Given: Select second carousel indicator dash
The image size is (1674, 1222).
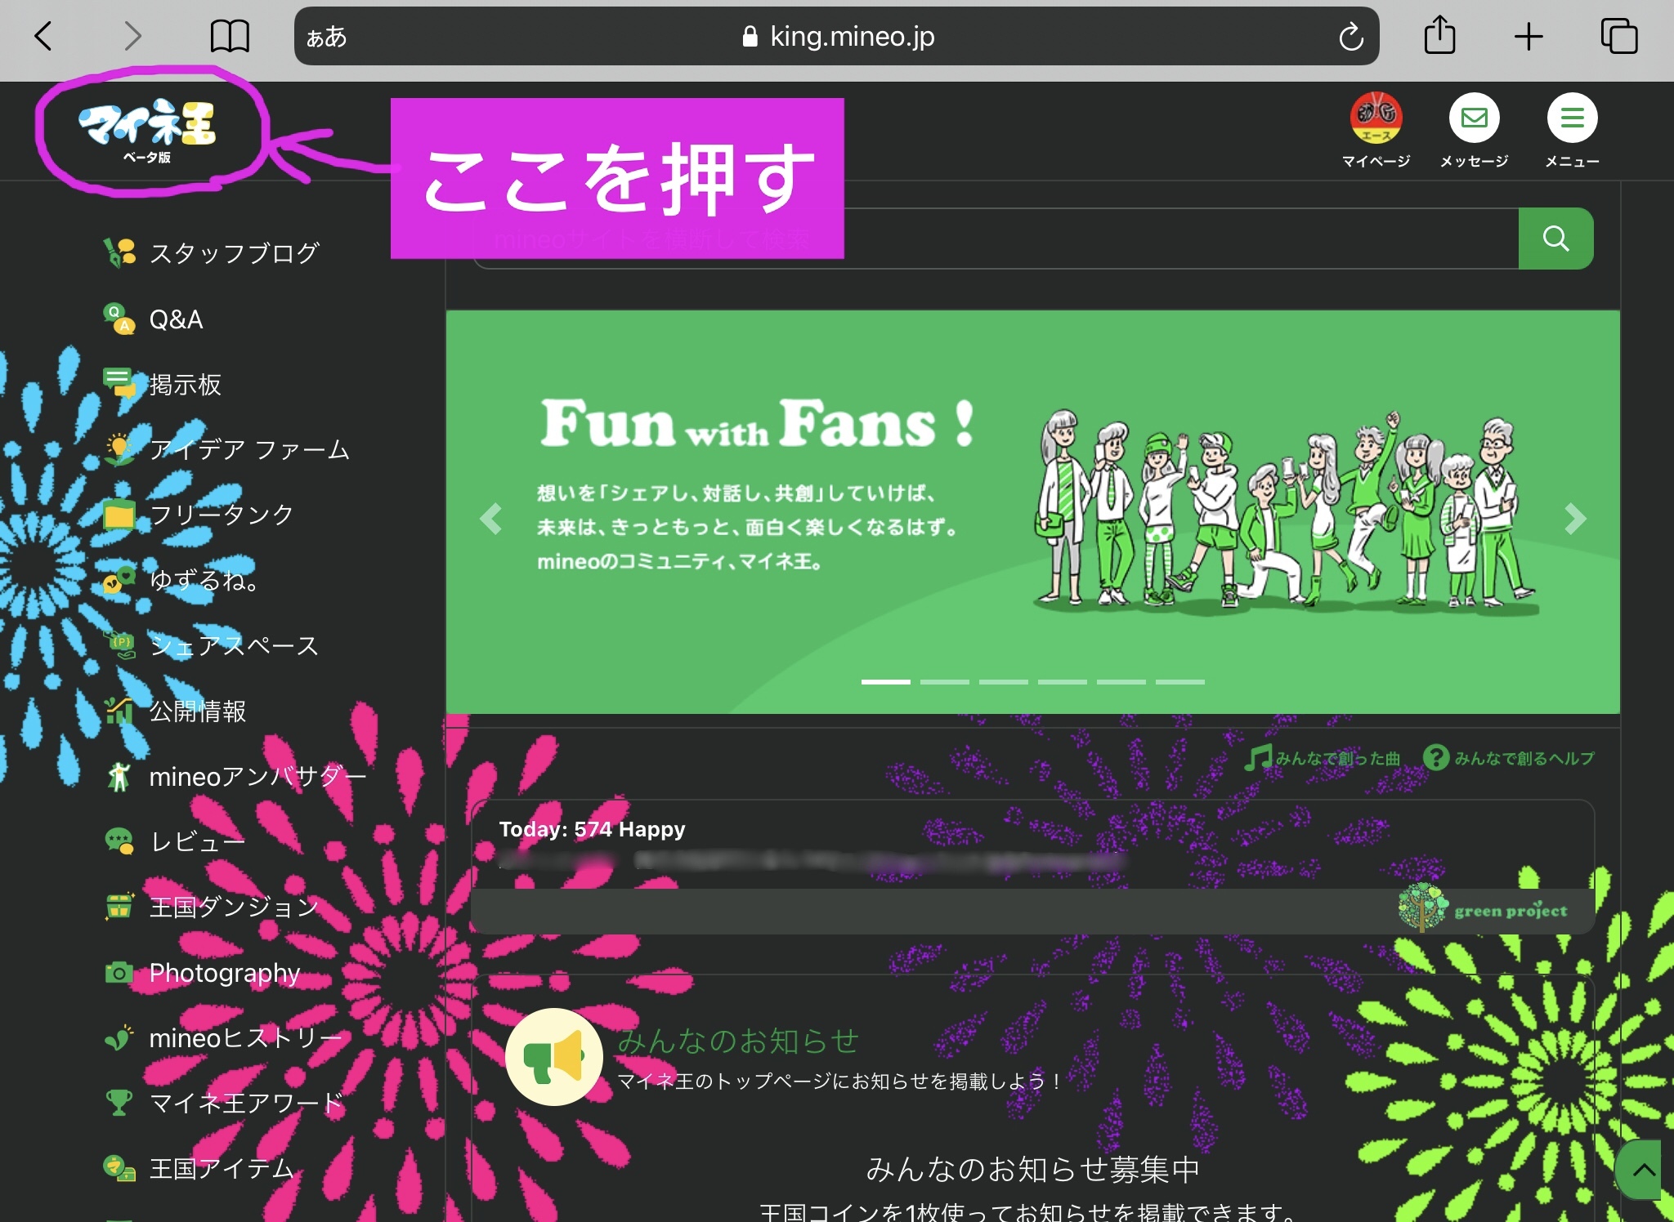Looking at the screenshot, I should click(x=944, y=681).
